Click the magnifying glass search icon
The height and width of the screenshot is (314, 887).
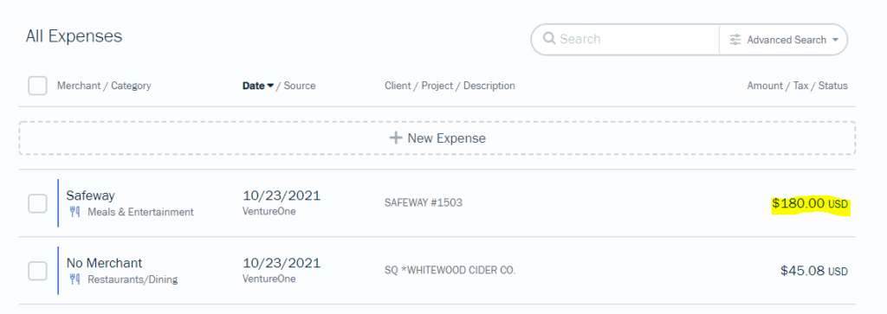point(548,39)
